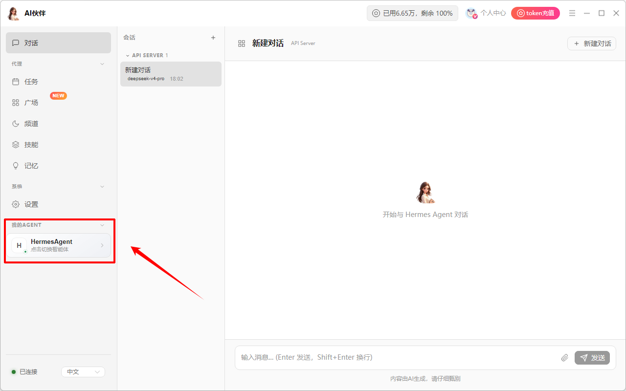Click the layers icon beside 技能

click(x=16, y=145)
